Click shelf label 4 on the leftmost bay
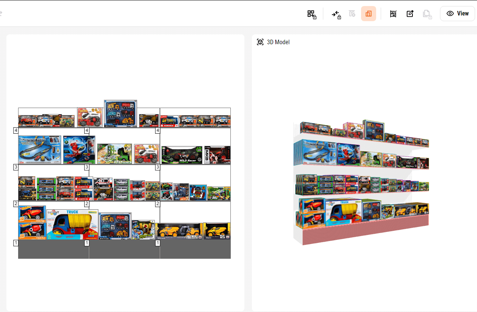 click(x=16, y=130)
